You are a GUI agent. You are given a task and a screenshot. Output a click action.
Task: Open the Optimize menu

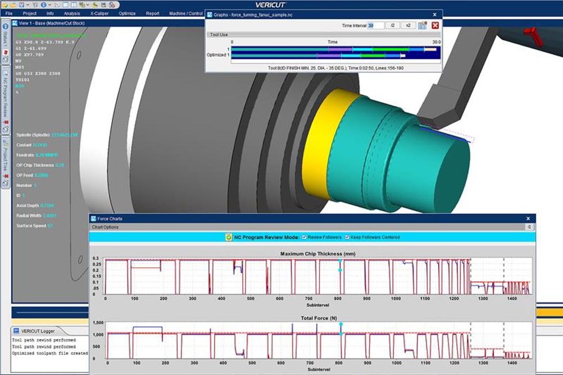[127, 13]
